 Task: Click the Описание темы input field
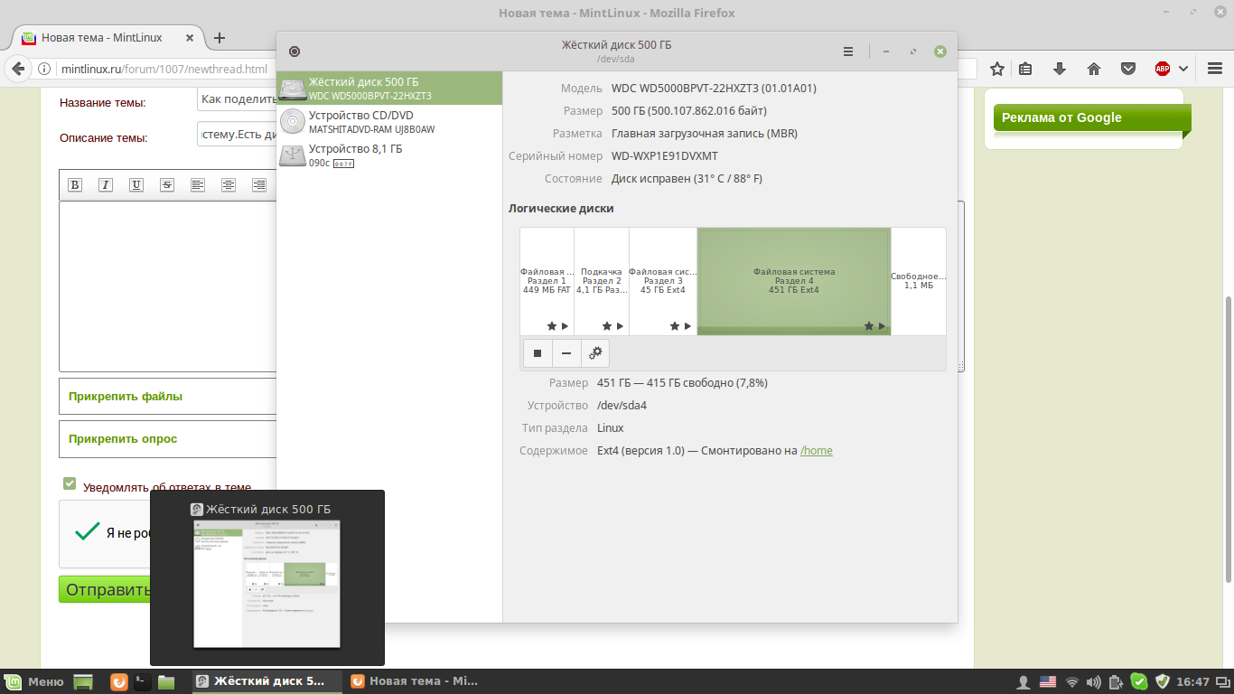[237, 135]
